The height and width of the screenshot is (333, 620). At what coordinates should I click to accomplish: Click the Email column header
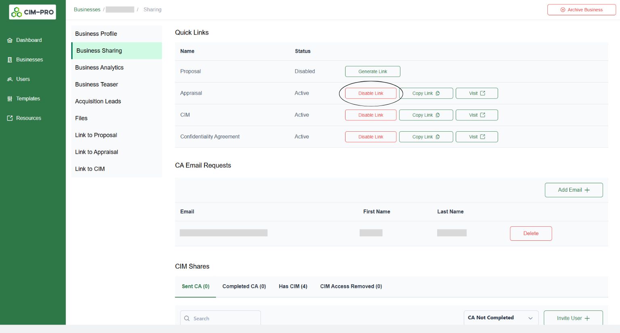(187, 211)
